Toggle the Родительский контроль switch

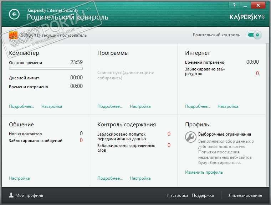point(254,35)
